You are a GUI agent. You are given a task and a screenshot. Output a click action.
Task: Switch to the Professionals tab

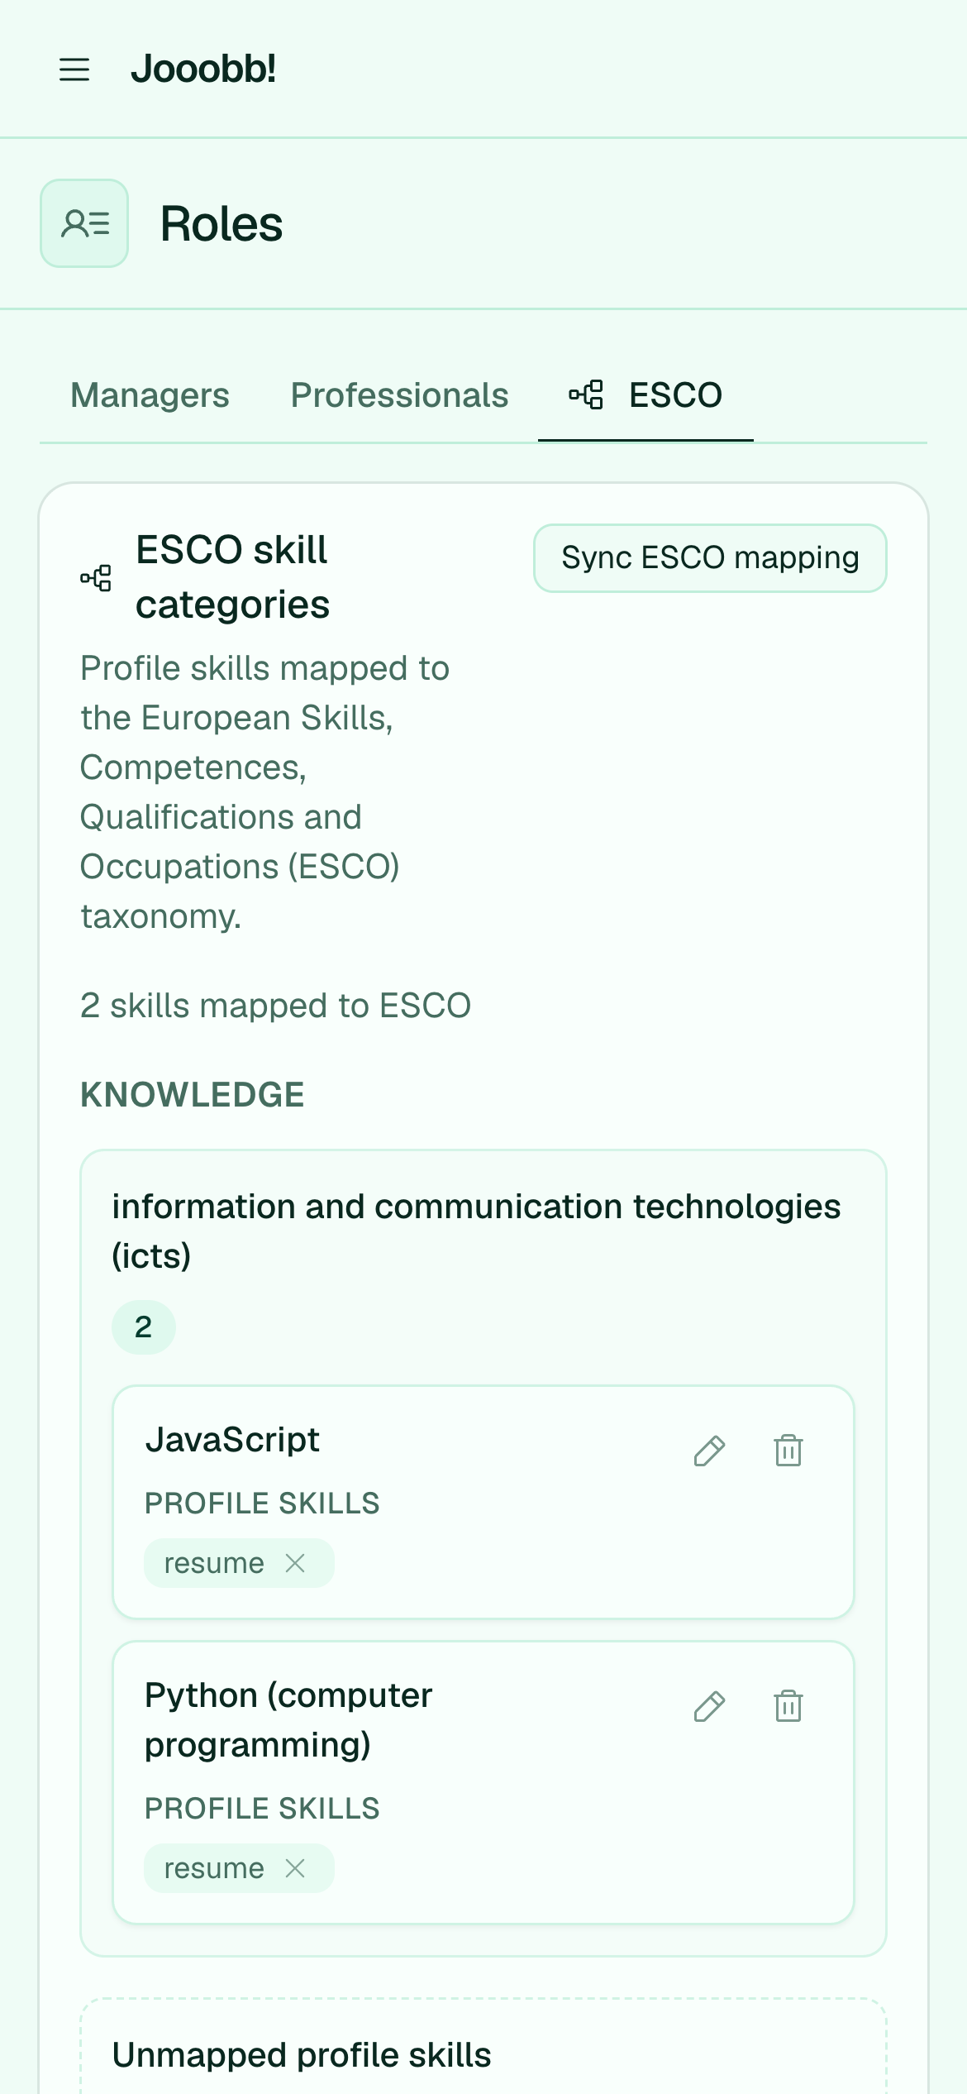pos(399,395)
